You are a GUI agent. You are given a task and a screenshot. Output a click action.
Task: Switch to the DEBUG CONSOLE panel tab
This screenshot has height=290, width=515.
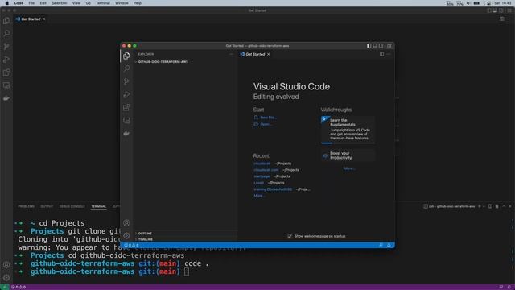tap(72, 206)
